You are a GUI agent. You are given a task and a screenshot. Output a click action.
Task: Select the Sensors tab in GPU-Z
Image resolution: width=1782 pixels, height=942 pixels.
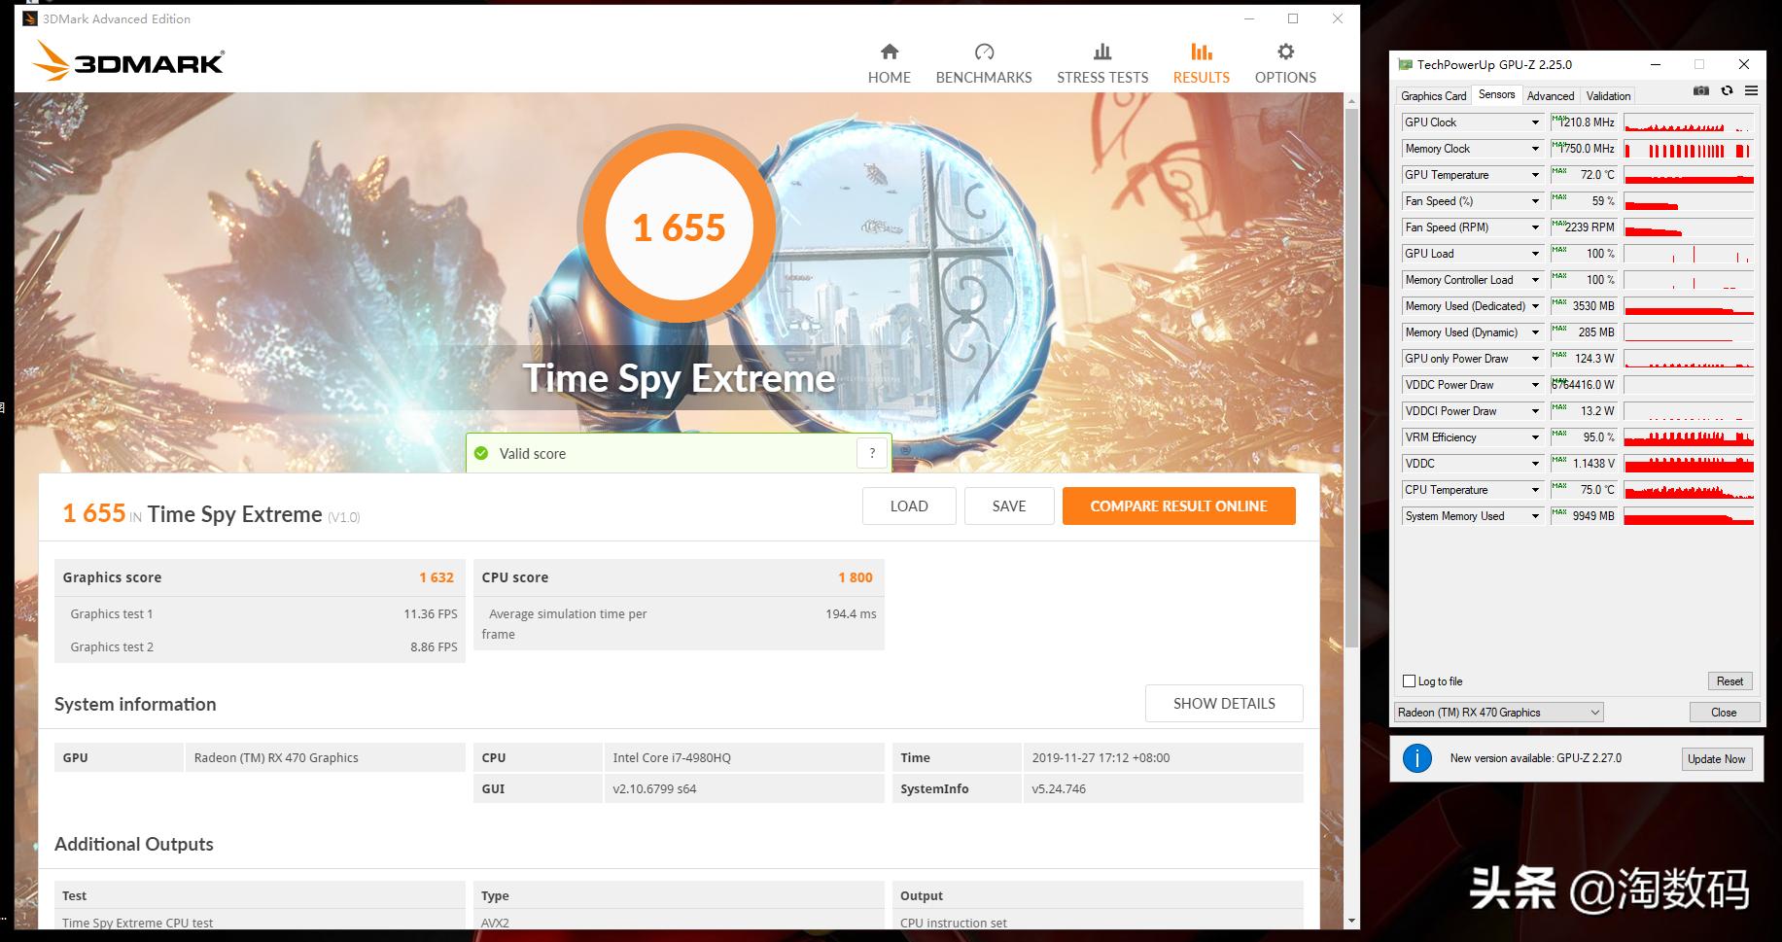[1496, 94]
